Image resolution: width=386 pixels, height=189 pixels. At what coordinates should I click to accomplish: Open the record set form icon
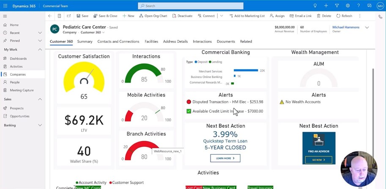pyautogui.click(x=59, y=16)
